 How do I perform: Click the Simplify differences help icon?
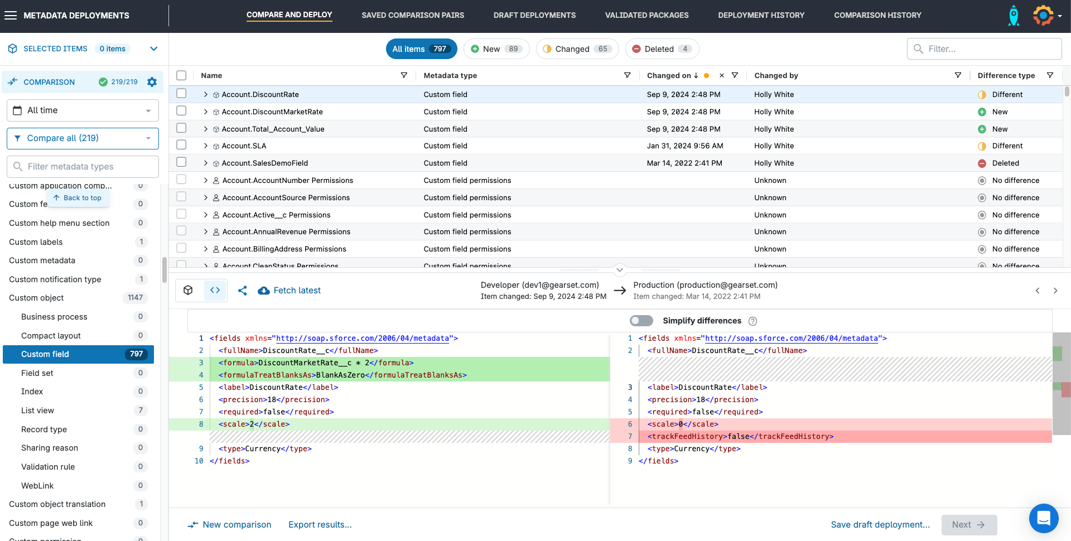752,321
